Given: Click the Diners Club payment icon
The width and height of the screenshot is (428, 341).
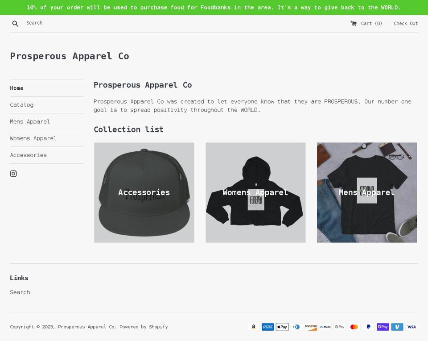Looking at the screenshot, I should [296, 327].
